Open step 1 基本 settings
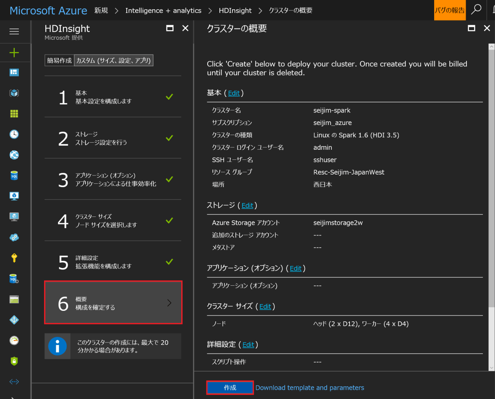The height and width of the screenshot is (399, 495). (x=113, y=97)
